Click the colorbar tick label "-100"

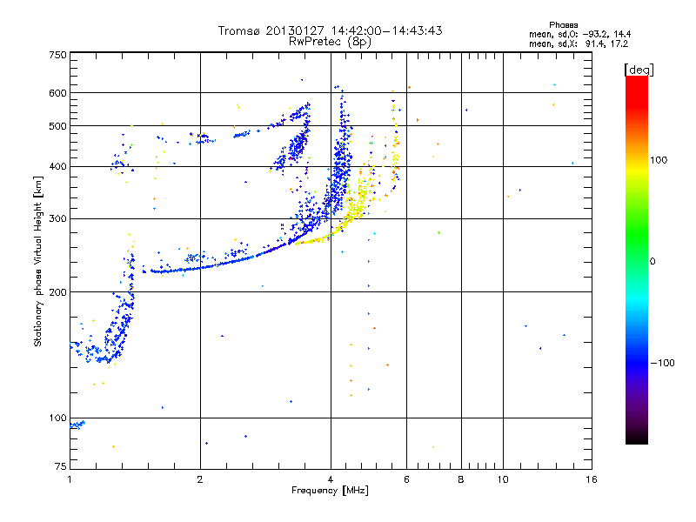pyautogui.click(x=662, y=363)
